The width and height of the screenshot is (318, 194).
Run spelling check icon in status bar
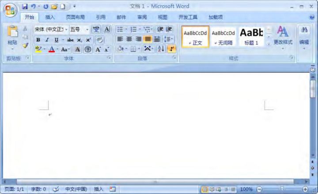[x=56, y=189]
